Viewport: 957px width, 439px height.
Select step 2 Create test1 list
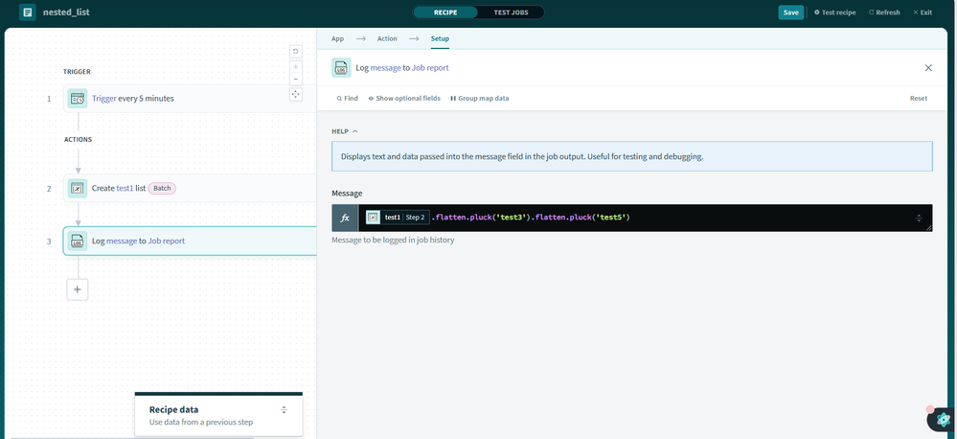[190, 188]
